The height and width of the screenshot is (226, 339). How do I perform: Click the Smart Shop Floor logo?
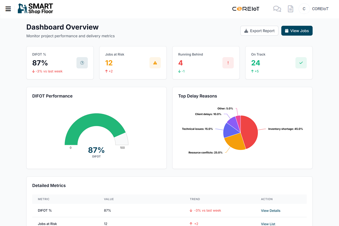pyautogui.click(x=36, y=9)
